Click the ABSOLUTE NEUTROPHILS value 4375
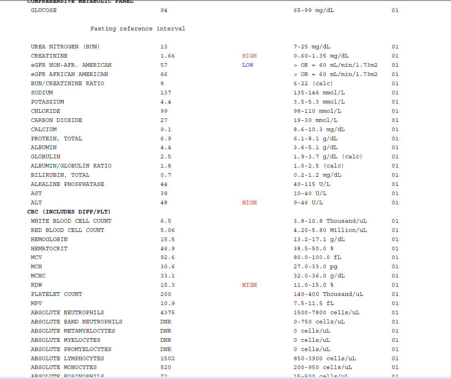 168,313
